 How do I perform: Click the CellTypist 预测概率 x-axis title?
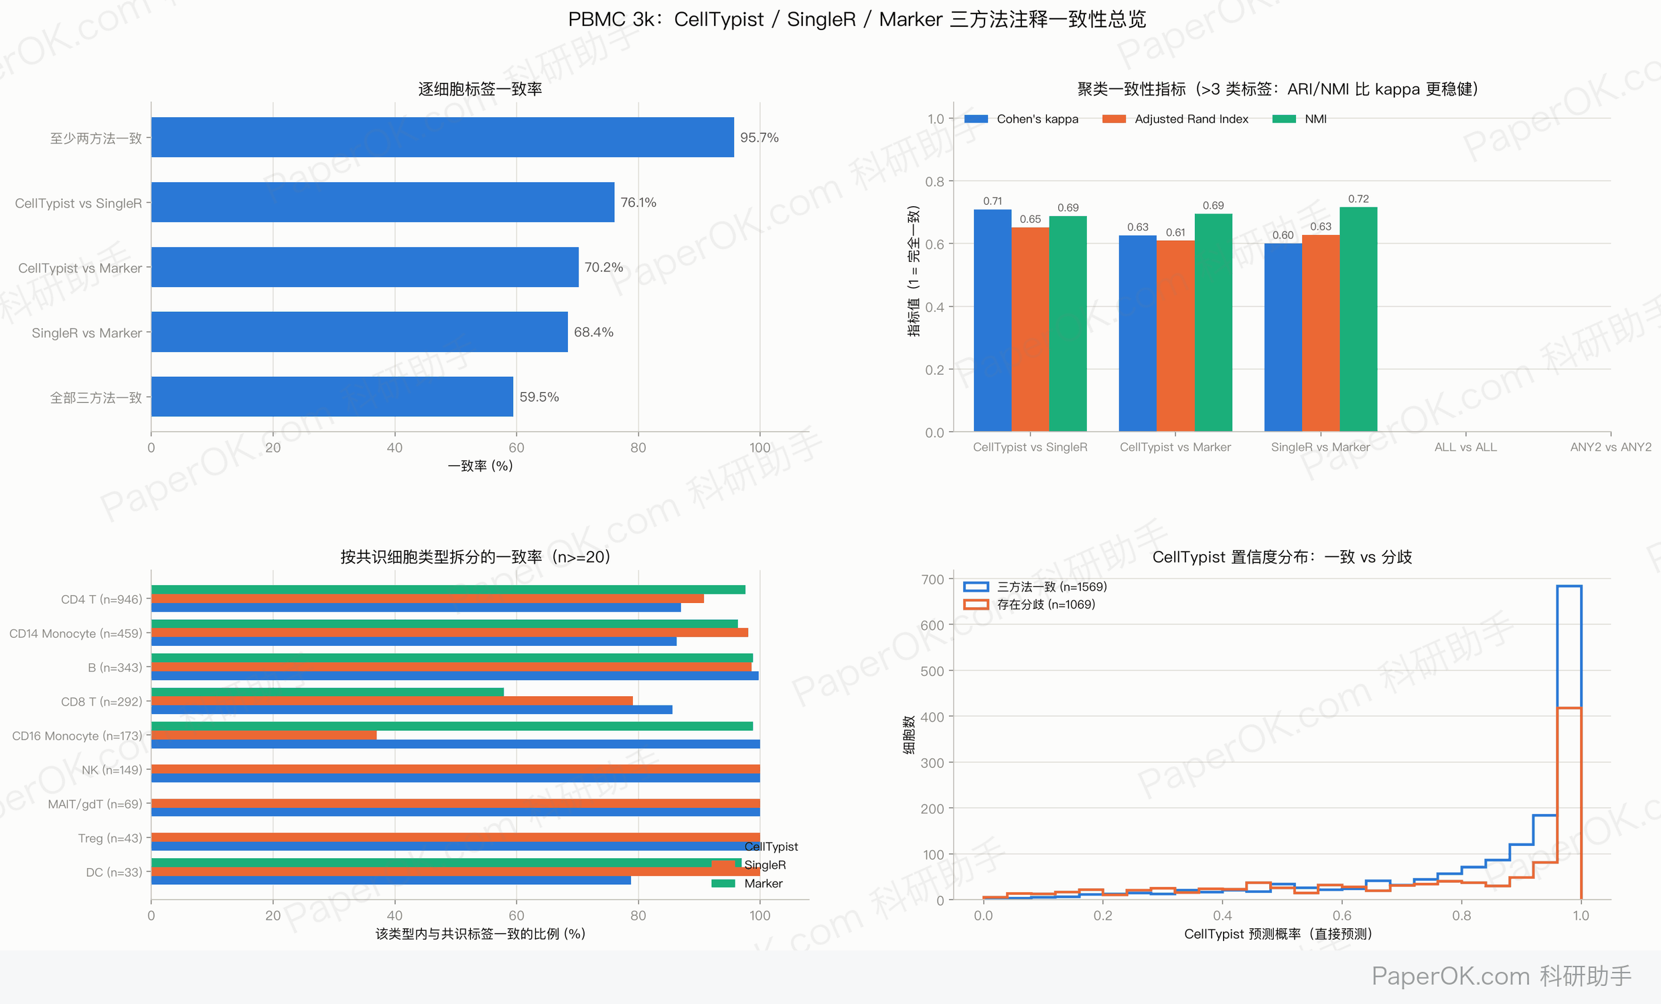pos(1279,933)
